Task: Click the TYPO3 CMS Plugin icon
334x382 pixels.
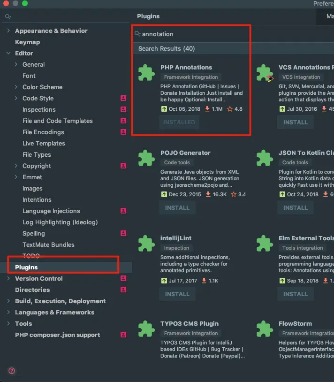Action: click(x=146, y=329)
